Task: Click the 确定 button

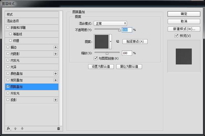Action: pos(184,14)
